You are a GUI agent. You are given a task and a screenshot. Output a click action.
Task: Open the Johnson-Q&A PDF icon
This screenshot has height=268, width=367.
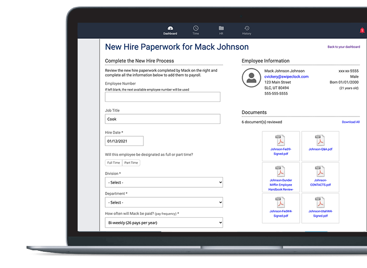(320, 140)
